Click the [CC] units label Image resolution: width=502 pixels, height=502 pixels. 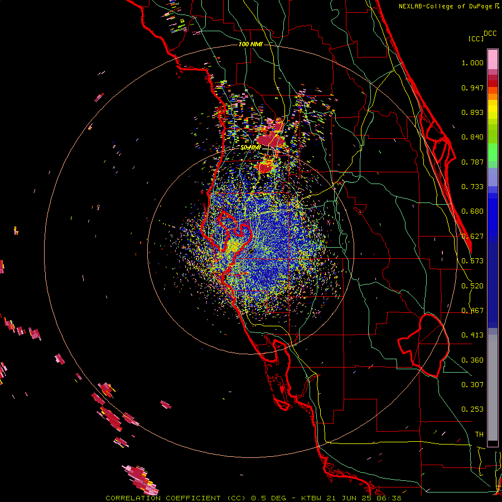click(x=476, y=38)
